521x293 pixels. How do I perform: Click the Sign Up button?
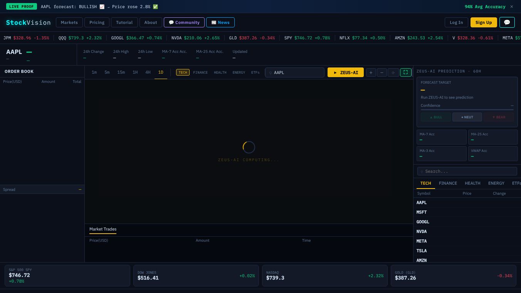[484, 22]
